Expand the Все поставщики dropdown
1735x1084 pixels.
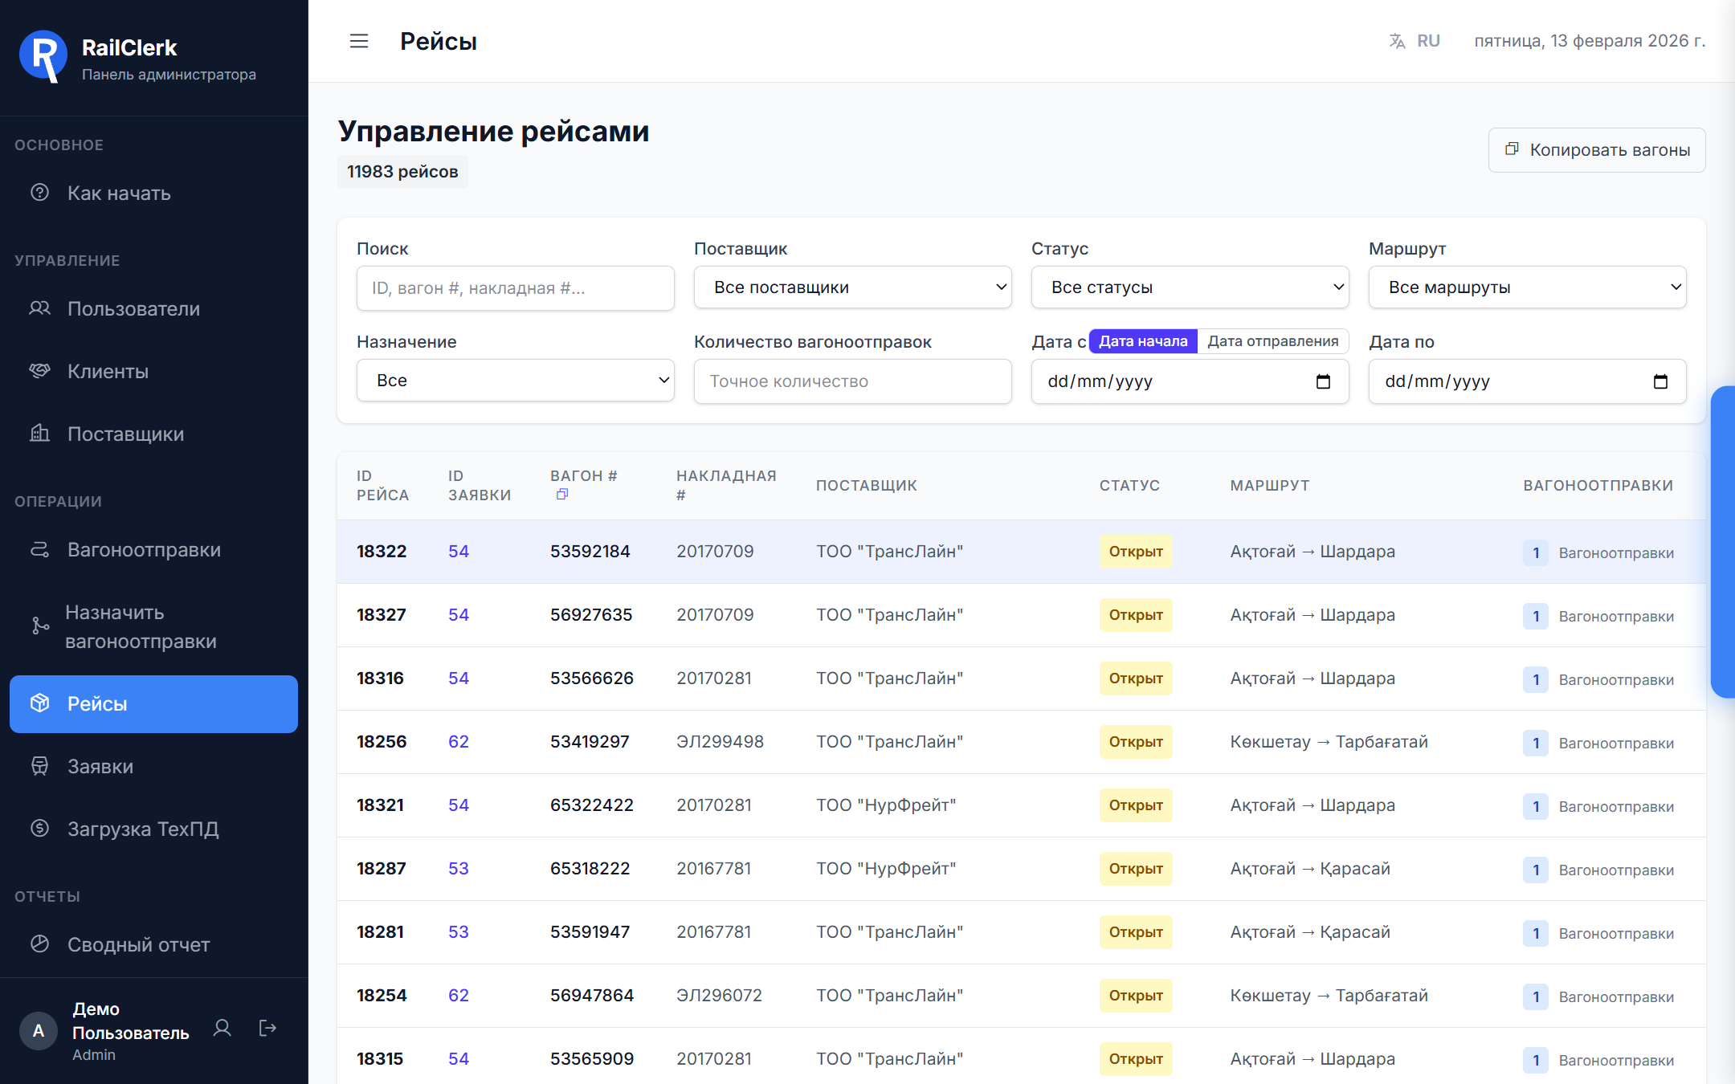(851, 287)
